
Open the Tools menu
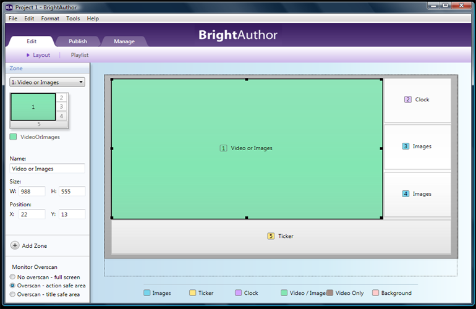point(73,19)
